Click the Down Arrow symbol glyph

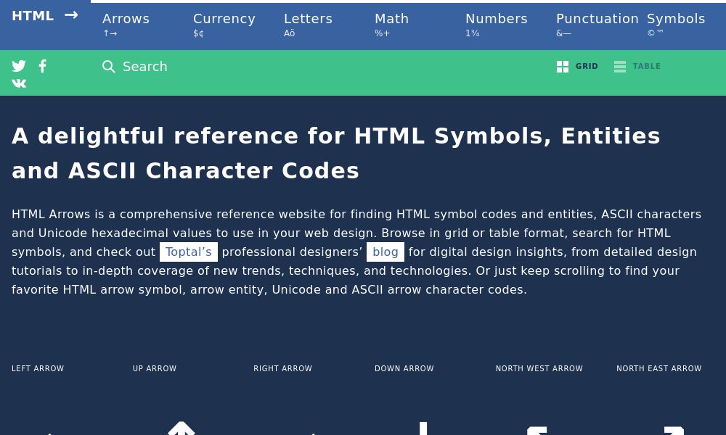(423, 428)
